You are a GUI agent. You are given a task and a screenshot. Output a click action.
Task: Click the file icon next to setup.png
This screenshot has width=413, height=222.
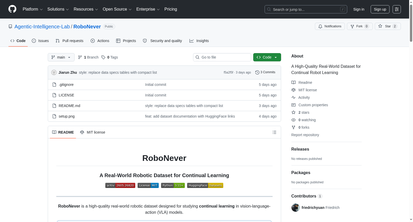(x=54, y=116)
